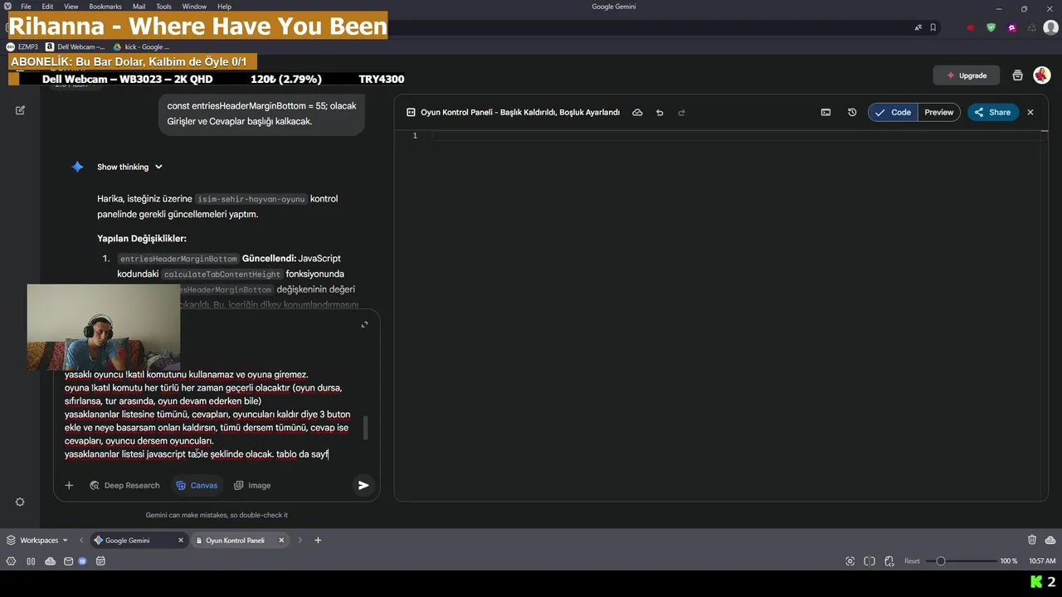
Task: Capture page with the camera icon
Action: tap(850, 561)
